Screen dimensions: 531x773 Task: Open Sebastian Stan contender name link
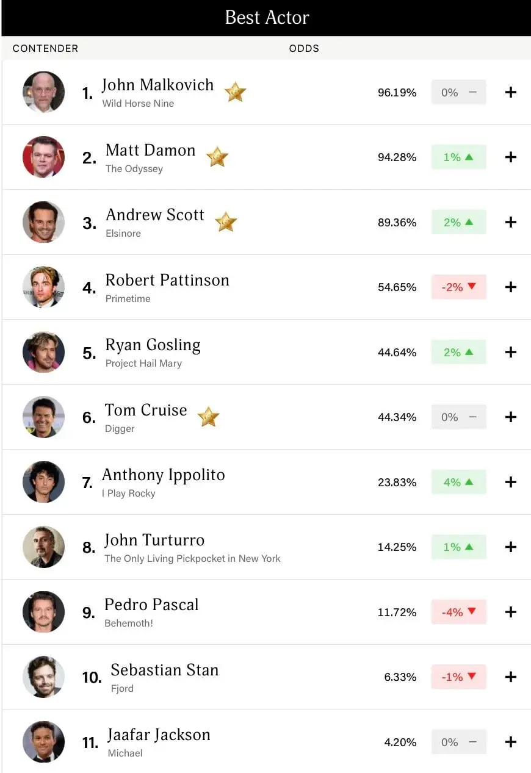165,670
